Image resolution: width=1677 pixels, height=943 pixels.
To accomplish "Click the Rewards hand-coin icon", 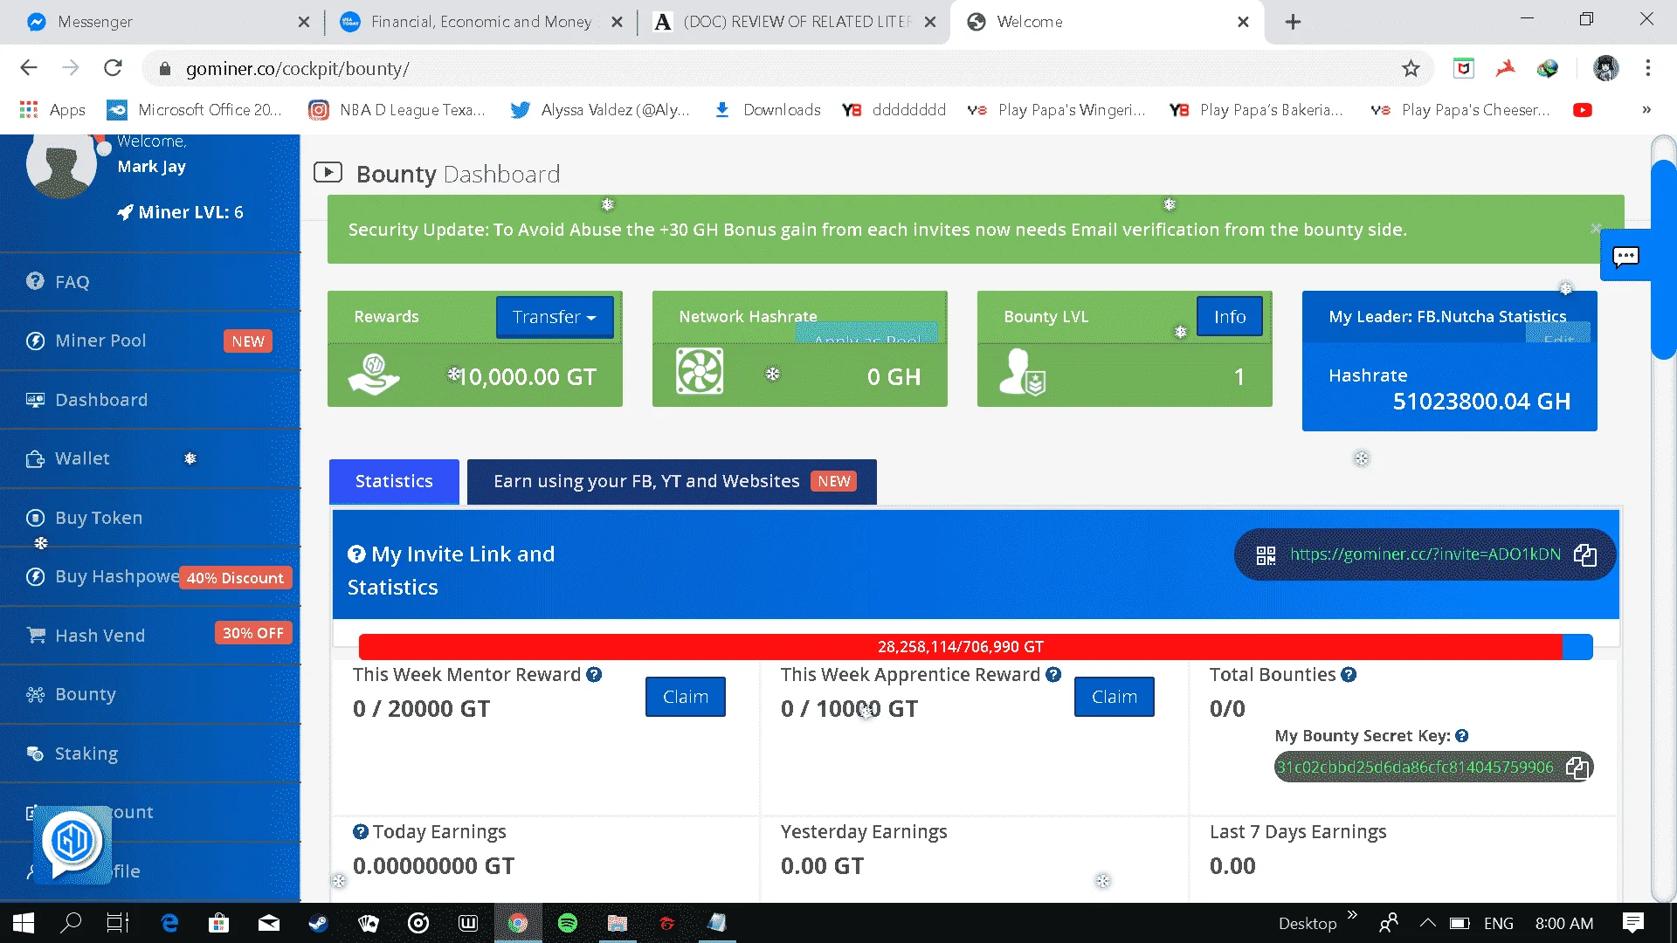I will click(374, 375).
